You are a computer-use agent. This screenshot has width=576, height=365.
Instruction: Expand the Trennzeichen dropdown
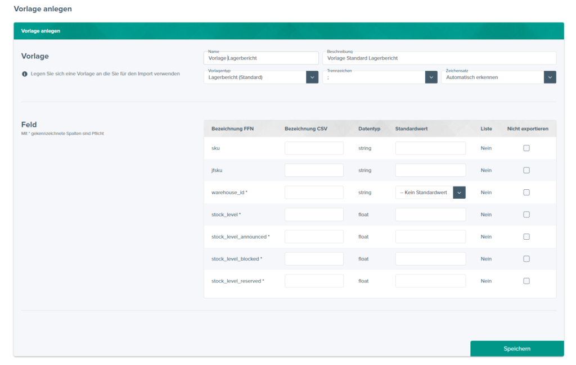pos(431,77)
